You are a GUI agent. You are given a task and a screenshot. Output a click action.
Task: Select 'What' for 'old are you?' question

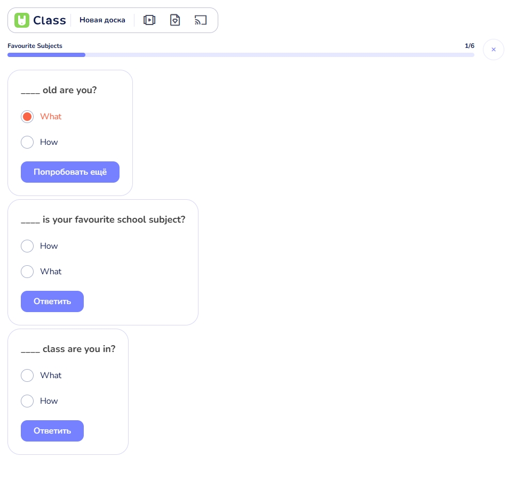27,117
